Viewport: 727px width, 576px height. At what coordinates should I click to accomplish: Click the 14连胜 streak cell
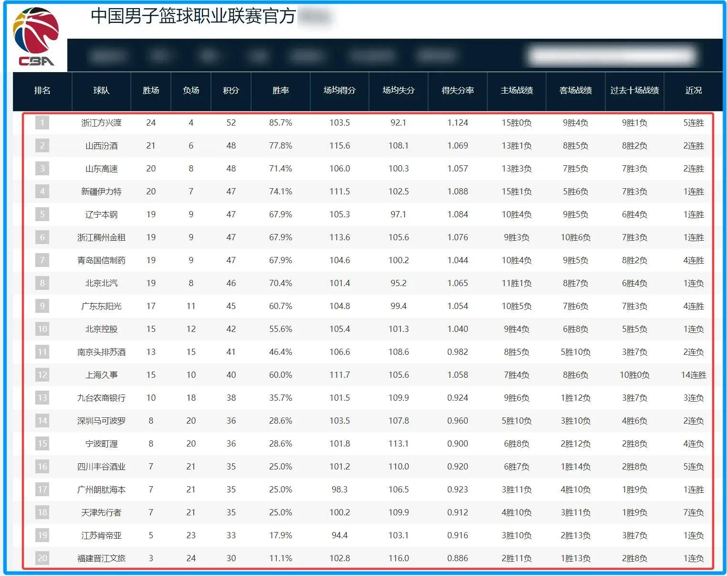coord(693,375)
